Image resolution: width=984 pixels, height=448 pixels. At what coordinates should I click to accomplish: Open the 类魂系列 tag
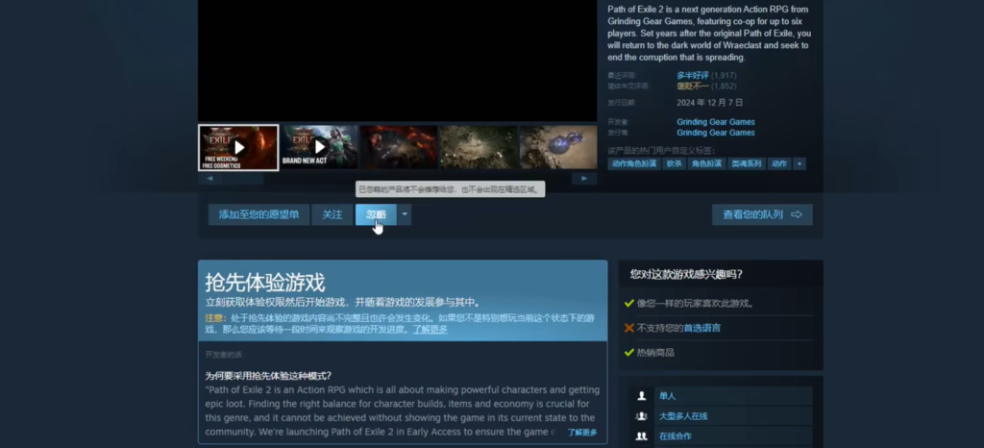click(x=747, y=163)
